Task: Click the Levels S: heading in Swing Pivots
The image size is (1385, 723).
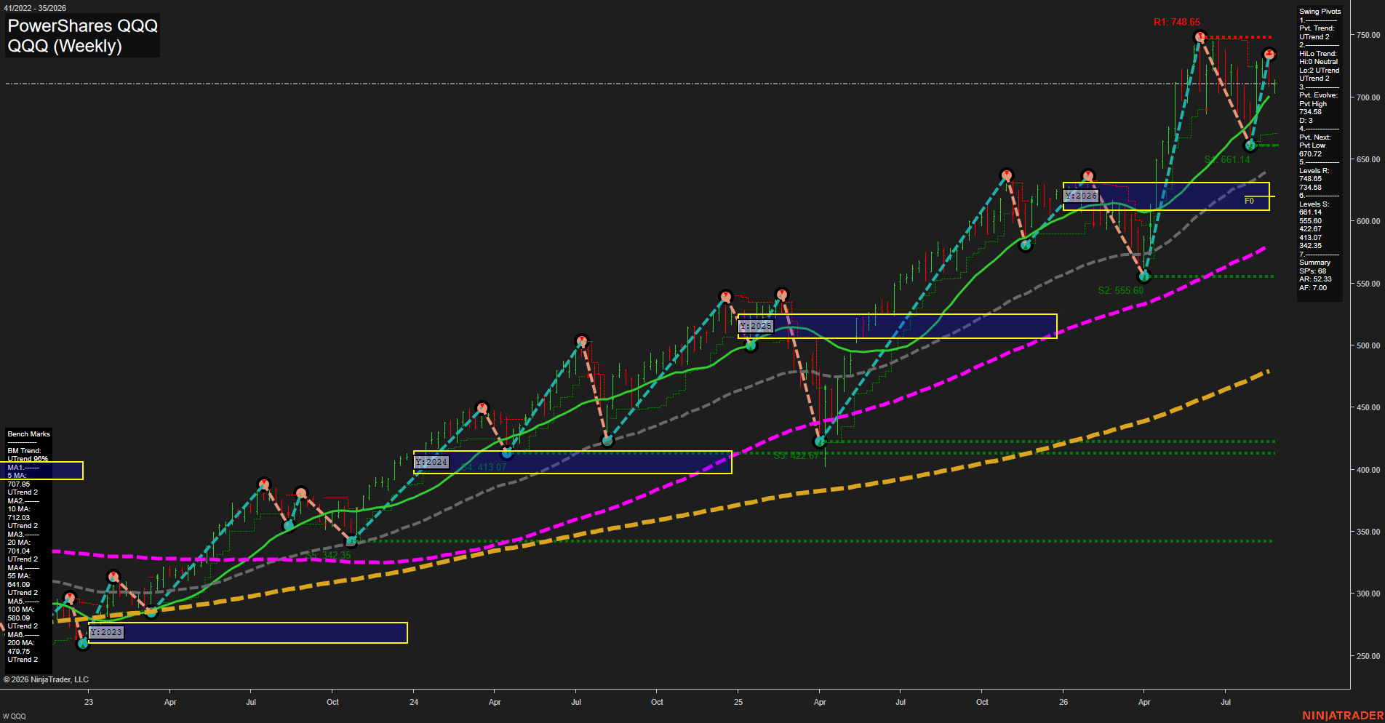Action: [1314, 204]
